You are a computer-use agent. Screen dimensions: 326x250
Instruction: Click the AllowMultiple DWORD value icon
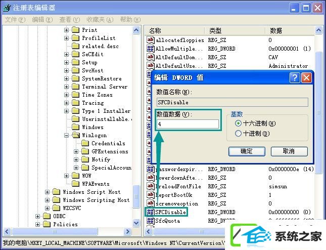pos(150,49)
